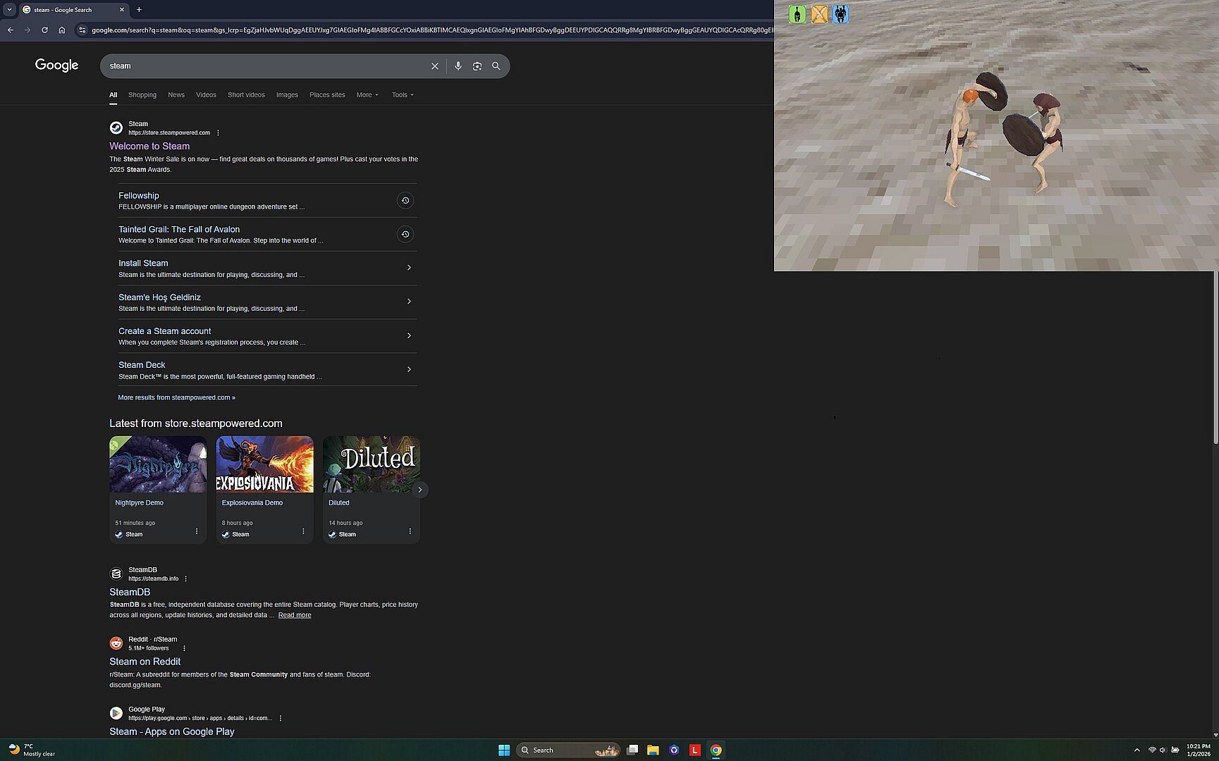Clear the search box text
1219x761 pixels.
(434, 66)
